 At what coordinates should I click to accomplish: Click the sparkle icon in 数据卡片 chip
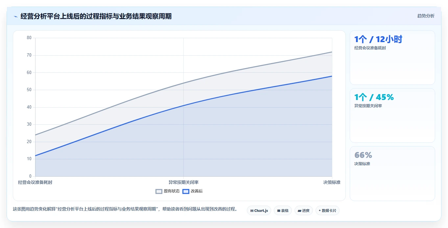(x=319, y=211)
